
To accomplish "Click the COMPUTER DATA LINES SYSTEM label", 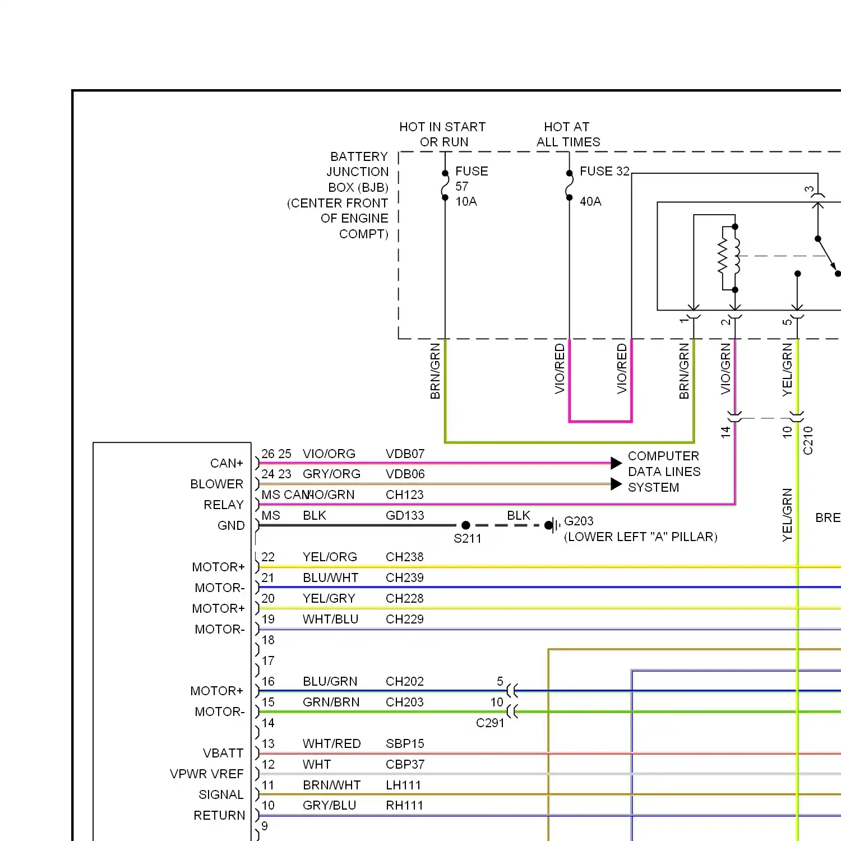I will tap(664, 472).
